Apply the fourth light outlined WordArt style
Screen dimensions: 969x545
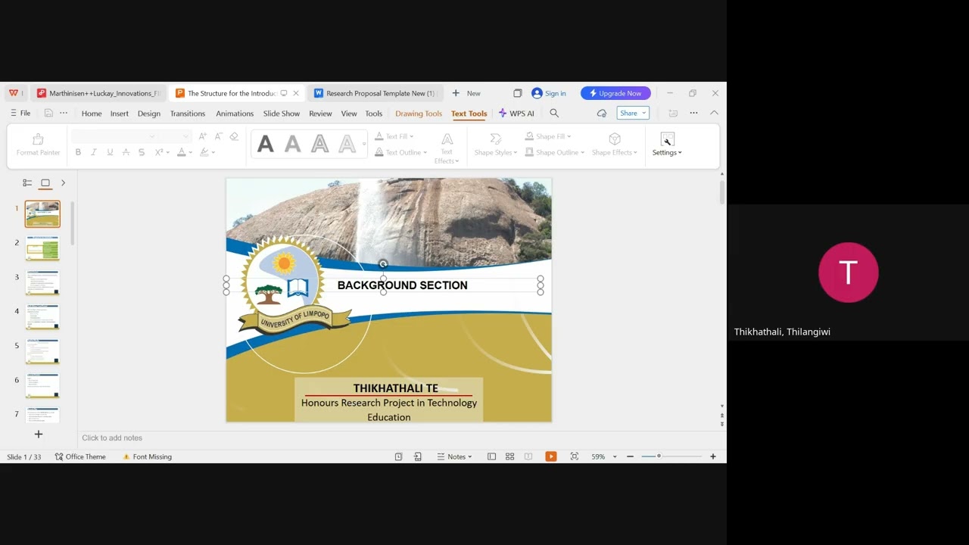click(347, 144)
